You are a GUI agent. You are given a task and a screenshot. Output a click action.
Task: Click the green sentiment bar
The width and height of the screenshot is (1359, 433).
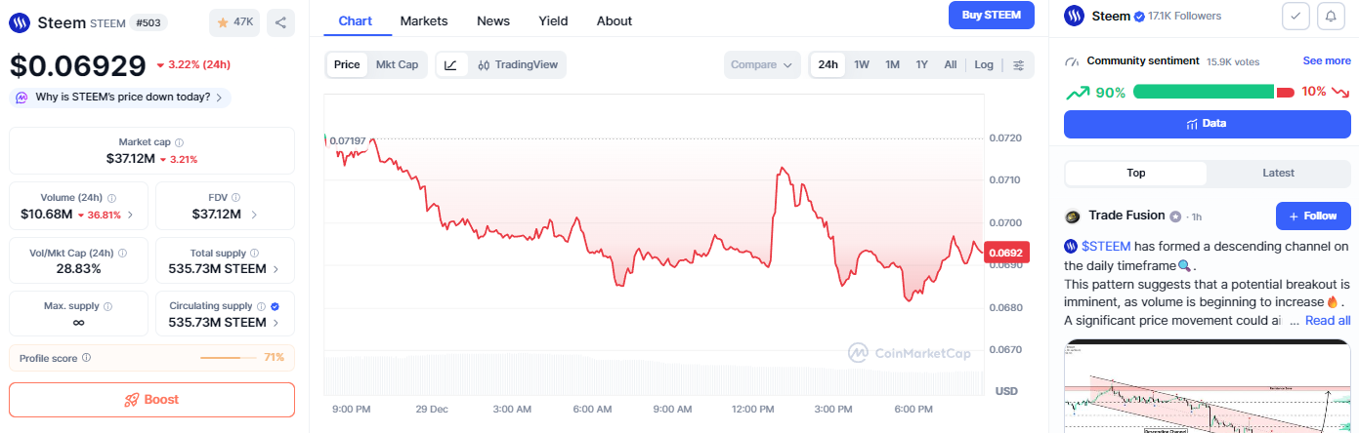coord(1203,93)
